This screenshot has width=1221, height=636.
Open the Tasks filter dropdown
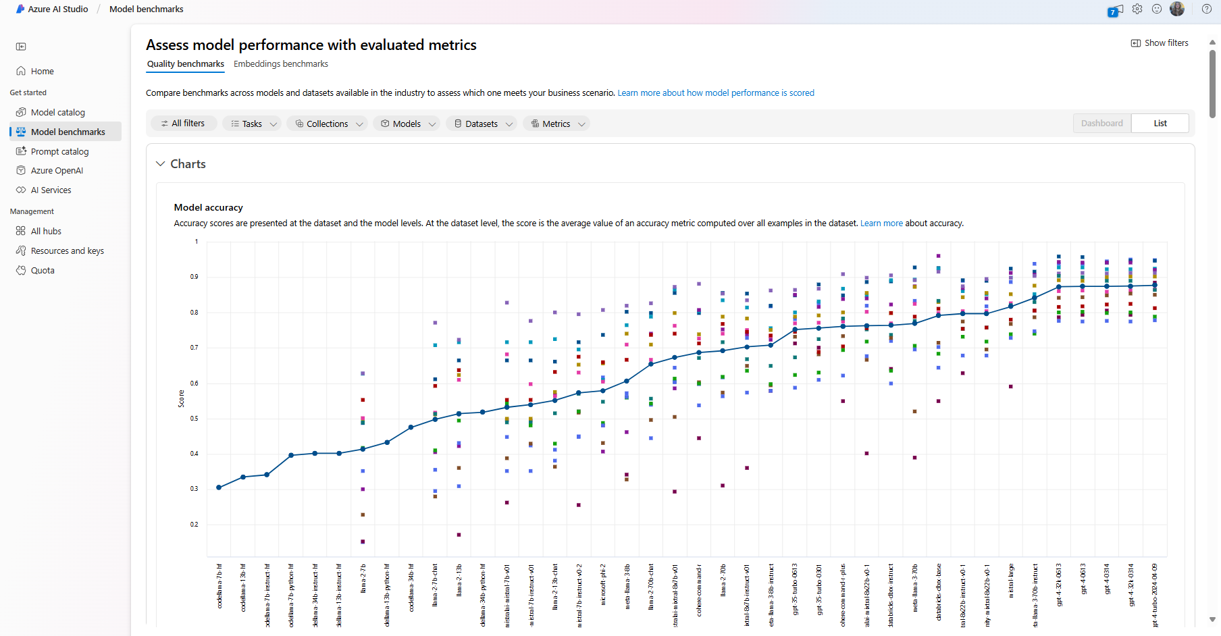click(252, 124)
